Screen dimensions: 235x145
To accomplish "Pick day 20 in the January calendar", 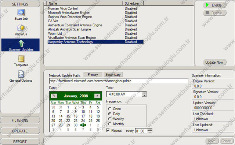I will point(53,120).
